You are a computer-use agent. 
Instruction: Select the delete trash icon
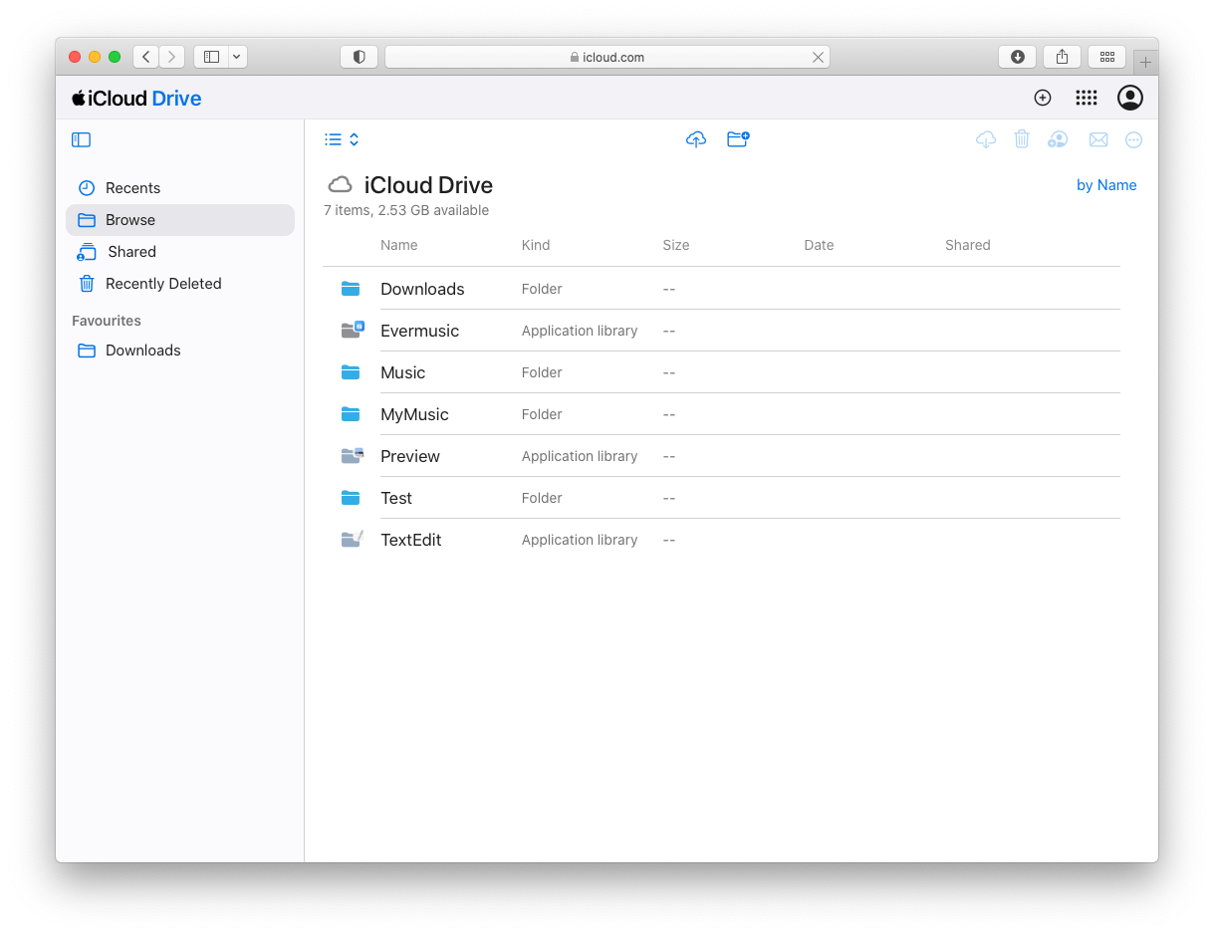(x=1022, y=139)
